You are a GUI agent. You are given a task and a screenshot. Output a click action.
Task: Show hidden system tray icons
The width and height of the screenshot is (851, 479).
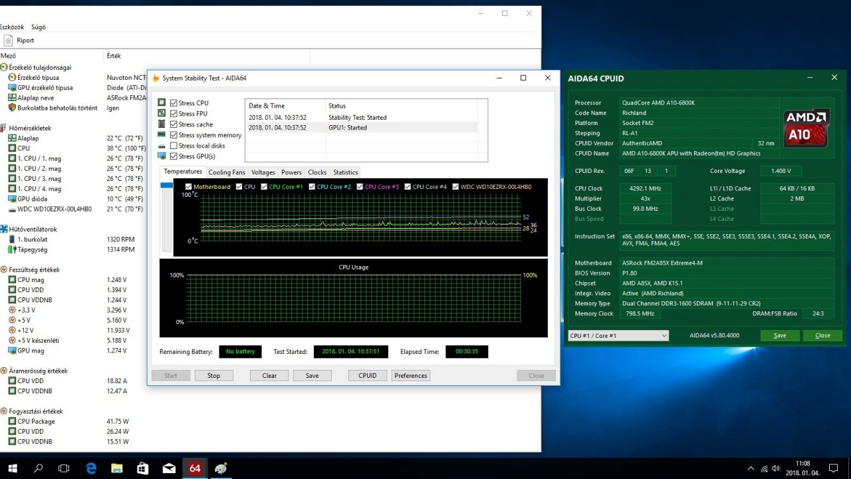tap(751, 468)
